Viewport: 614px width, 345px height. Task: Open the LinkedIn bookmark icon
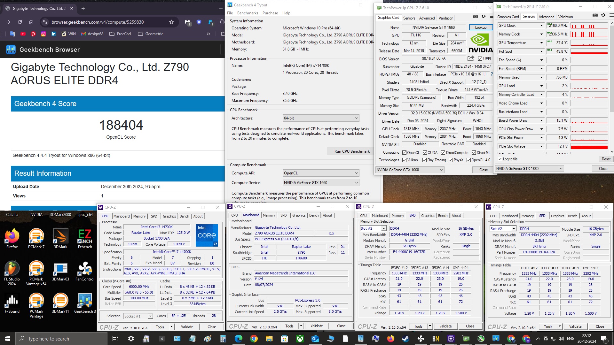pos(54,34)
